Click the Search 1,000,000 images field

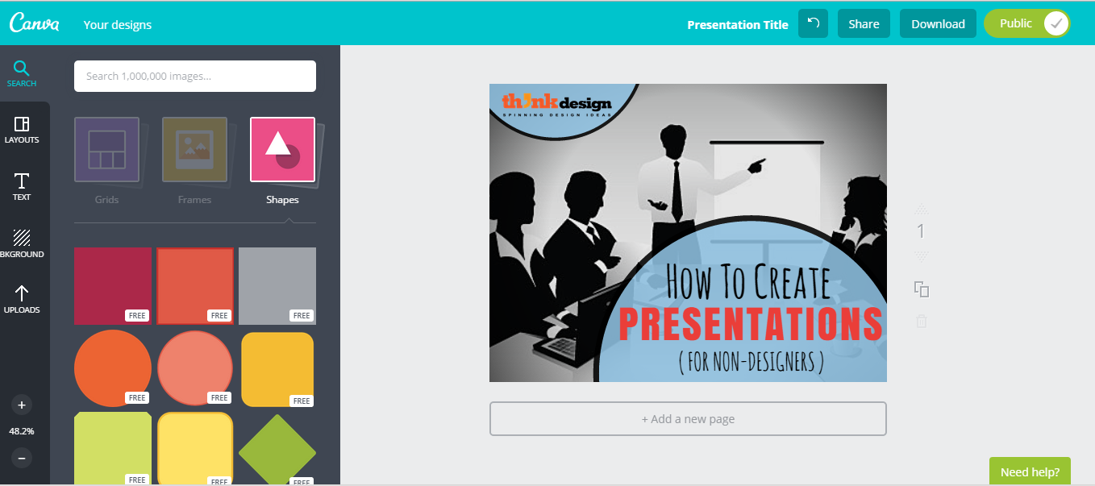(195, 76)
